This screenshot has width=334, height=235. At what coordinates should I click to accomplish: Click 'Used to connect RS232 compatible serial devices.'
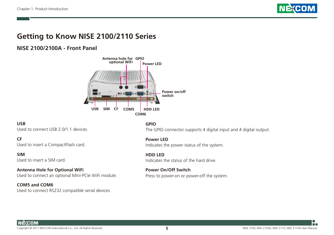point(64,191)
